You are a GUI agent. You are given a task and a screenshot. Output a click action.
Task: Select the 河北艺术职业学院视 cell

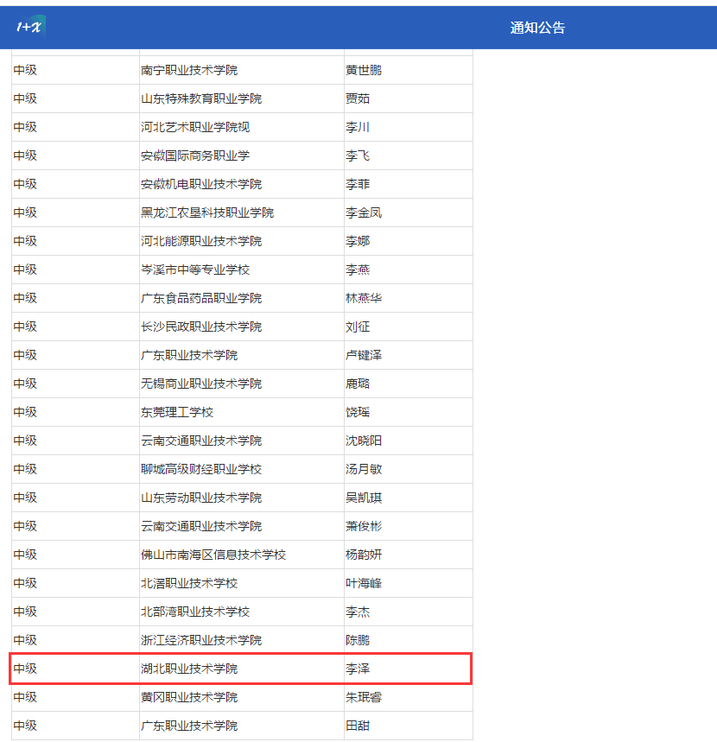(x=195, y=127)
